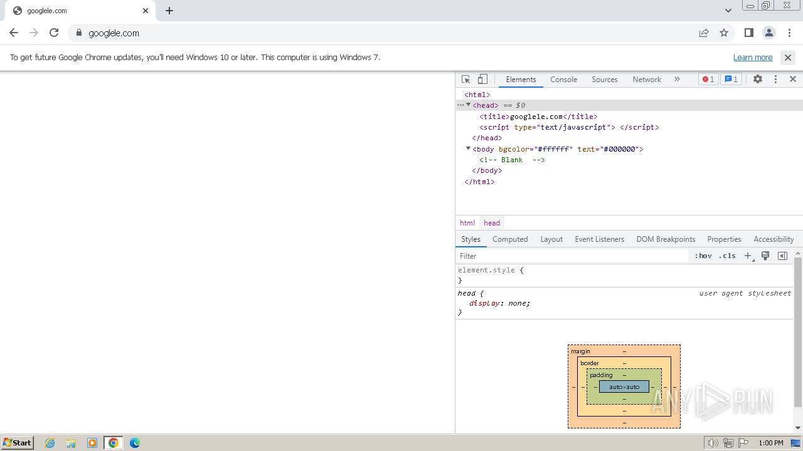Open the Computed pane tab
Viewport: 803px width, 451px height.
point(510,239)
